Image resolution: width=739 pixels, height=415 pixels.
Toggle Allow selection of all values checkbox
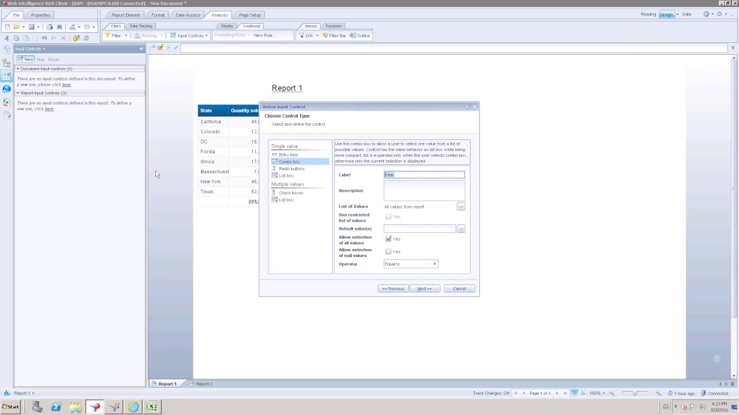point(389,239)
